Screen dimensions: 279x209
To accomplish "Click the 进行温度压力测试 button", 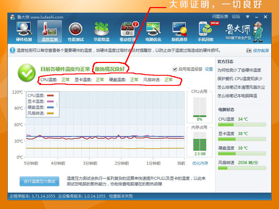I will 39,181.
